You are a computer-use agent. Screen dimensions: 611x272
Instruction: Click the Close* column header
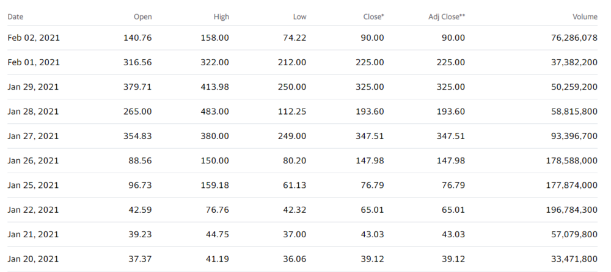[x=373, y=16]
